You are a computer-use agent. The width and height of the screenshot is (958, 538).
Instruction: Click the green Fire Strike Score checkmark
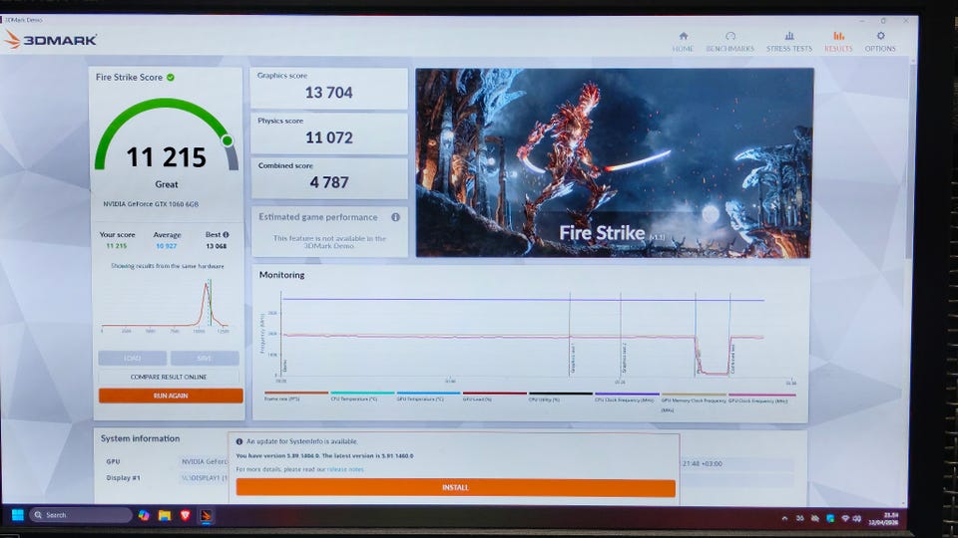[171, 78]
